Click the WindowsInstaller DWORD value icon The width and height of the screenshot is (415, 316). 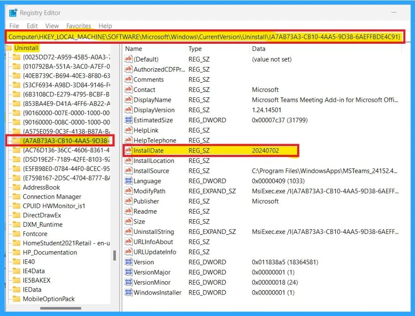tap(129, 292)
